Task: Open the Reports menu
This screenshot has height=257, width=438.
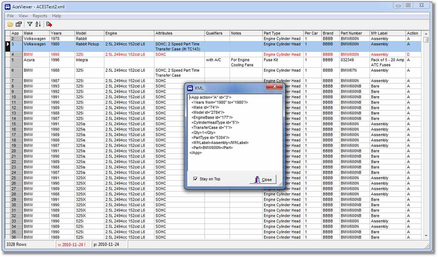Action: click(40, 16)
